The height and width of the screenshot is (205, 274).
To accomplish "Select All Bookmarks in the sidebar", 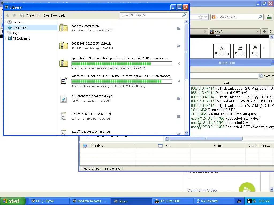I will [x=21, y=38].
